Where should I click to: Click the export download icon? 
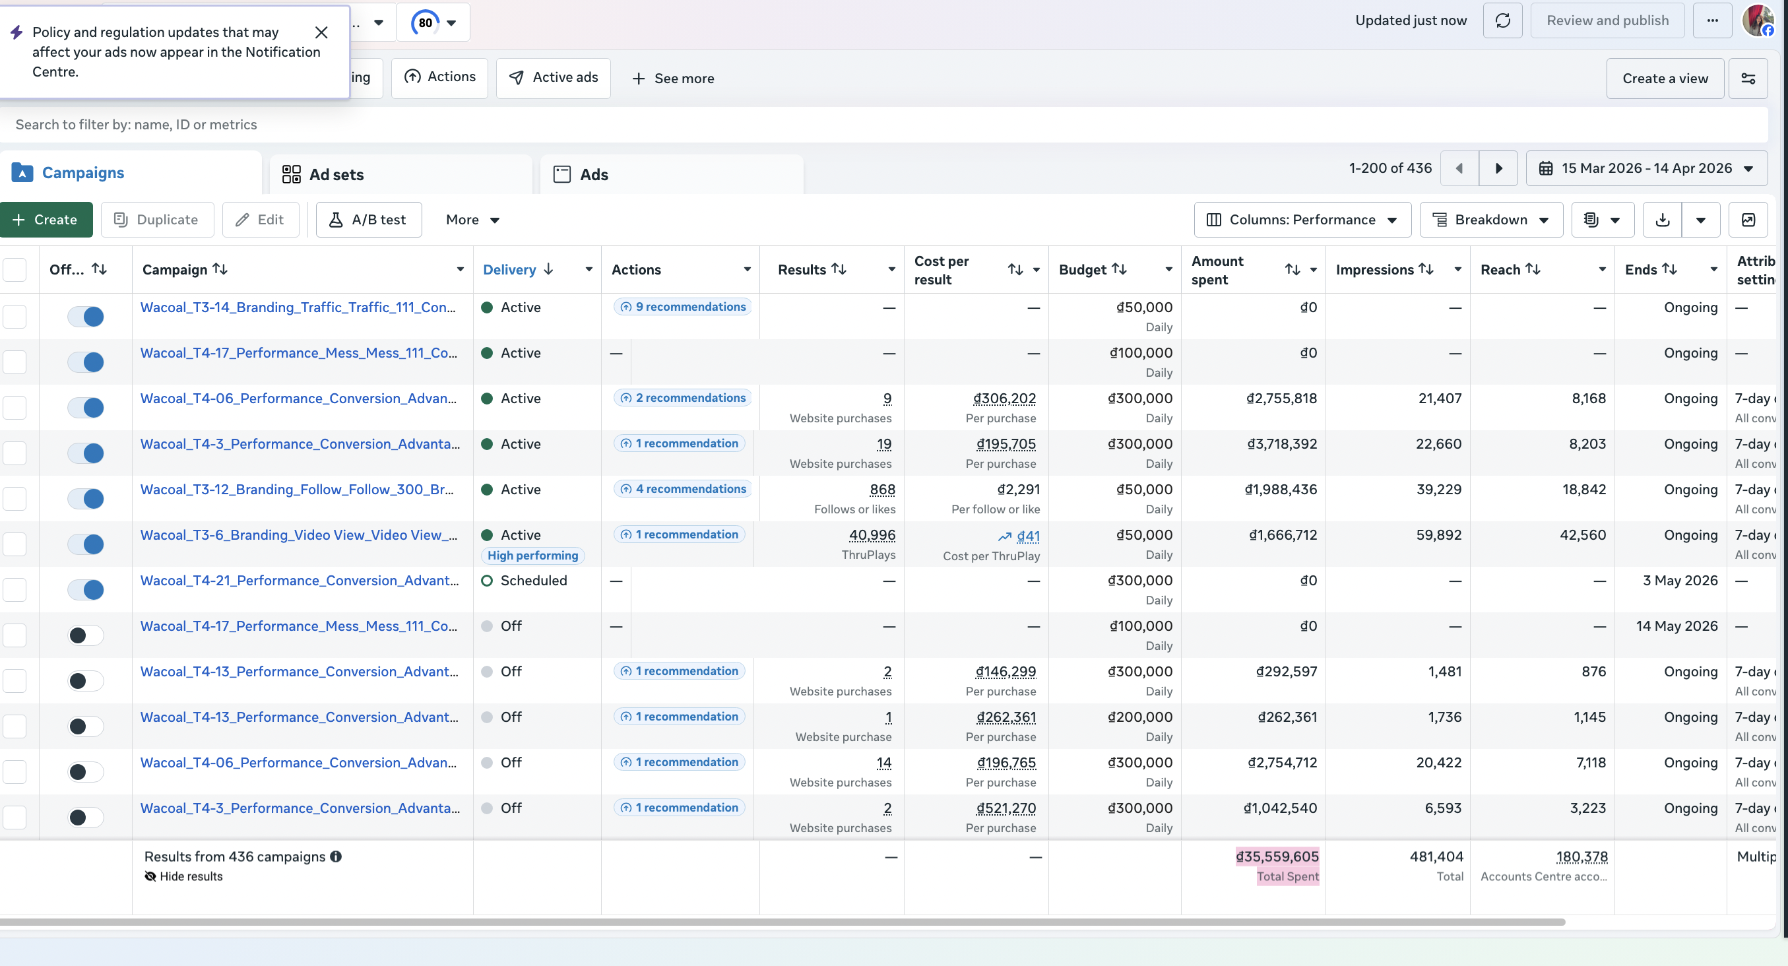[1663, 220]
